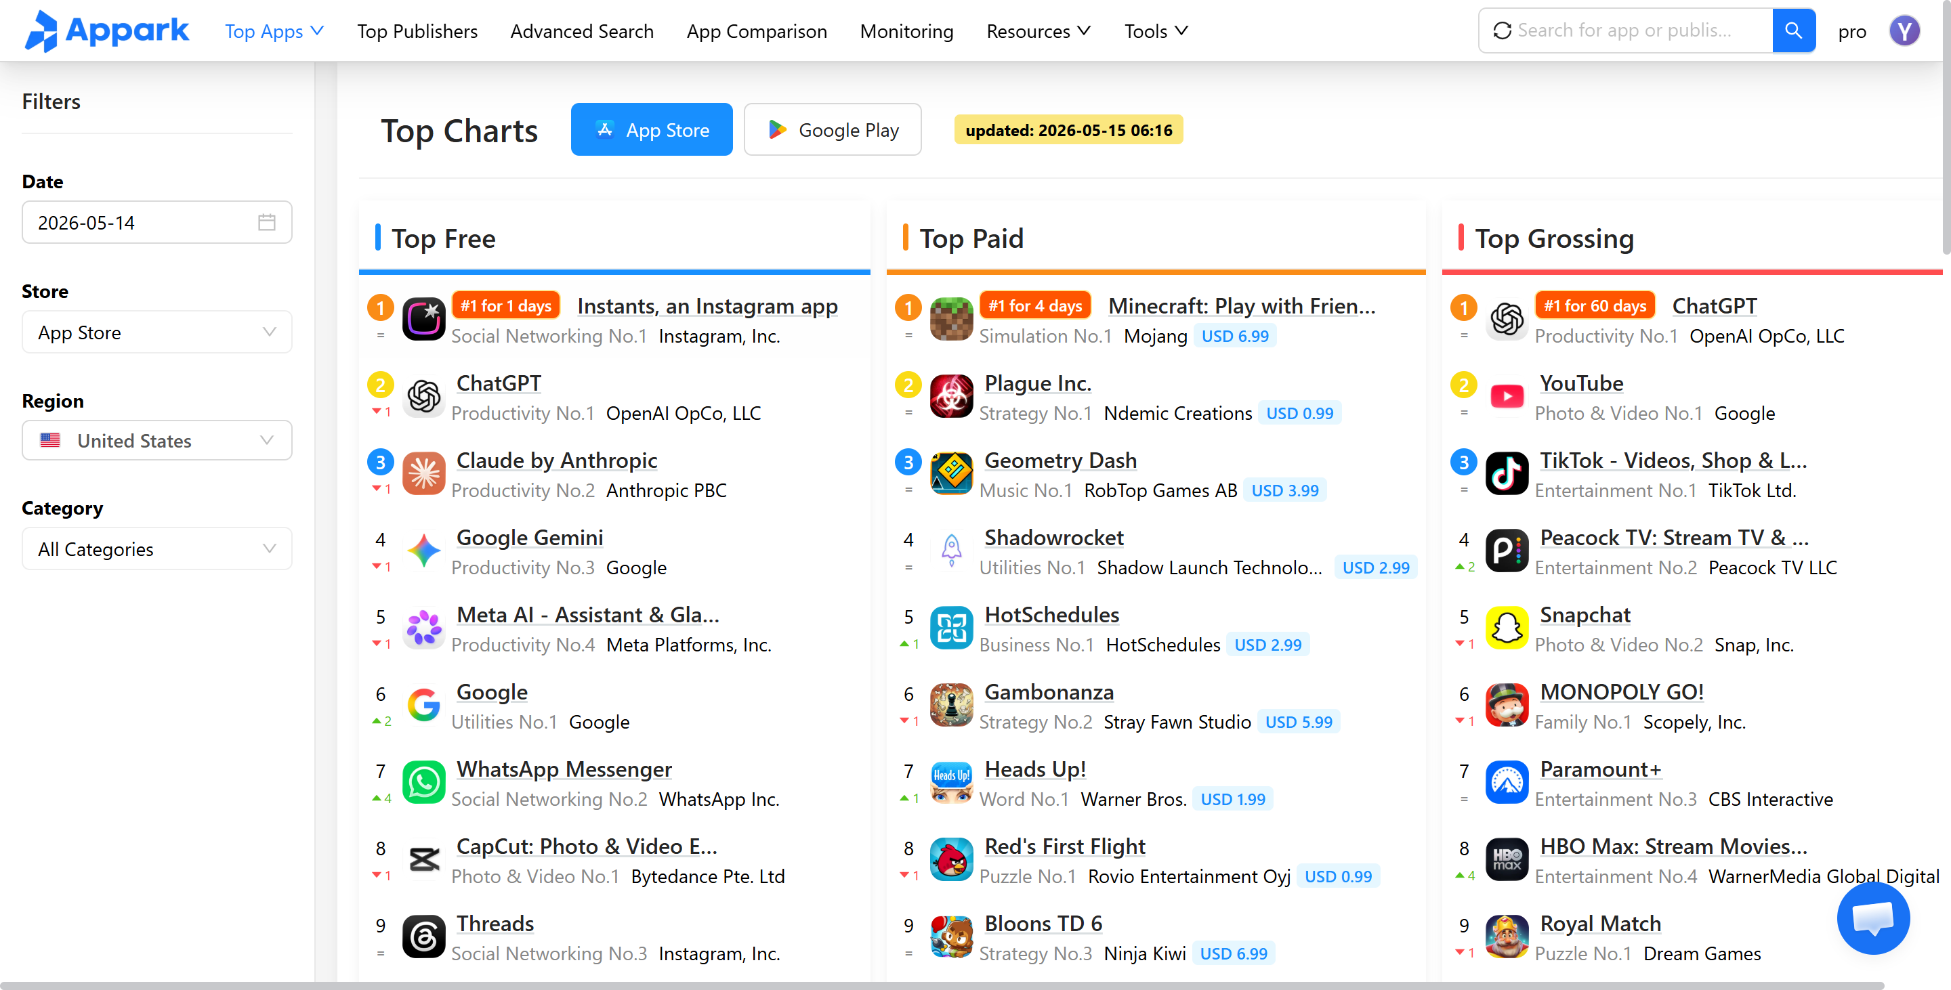
Task: Open Minecraft: Play with Friends link
Action: point(1241,307)
